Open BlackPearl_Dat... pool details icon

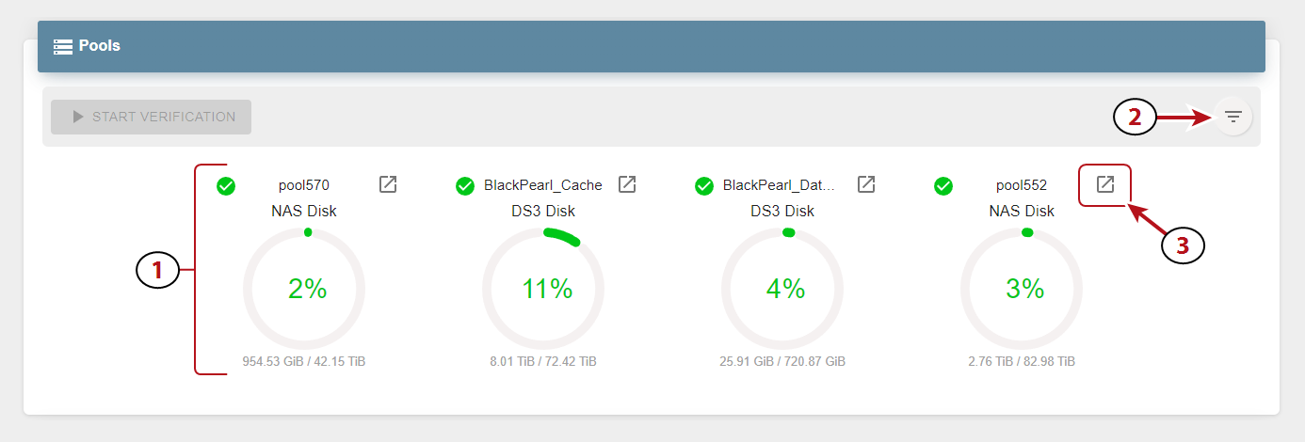866,184
